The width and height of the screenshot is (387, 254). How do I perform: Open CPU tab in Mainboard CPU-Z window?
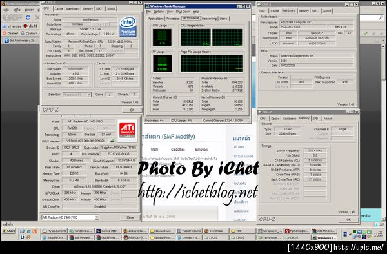point(263,11)
